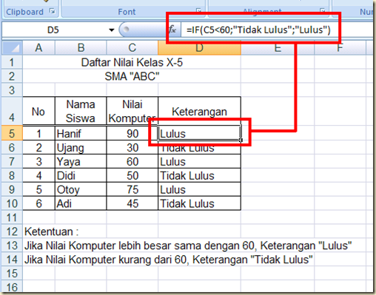The width and height of the screenshot is (376, 295).
Task: Select row 13 header
Action: (x=12, y=245)
